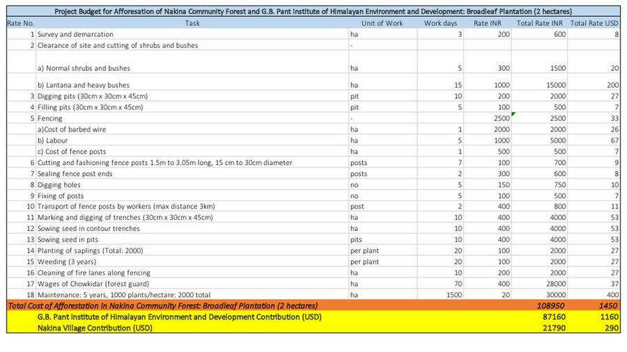Click Nakina Village USD value 290
Screen dimensions: 627x352
(x=612, y=328)
